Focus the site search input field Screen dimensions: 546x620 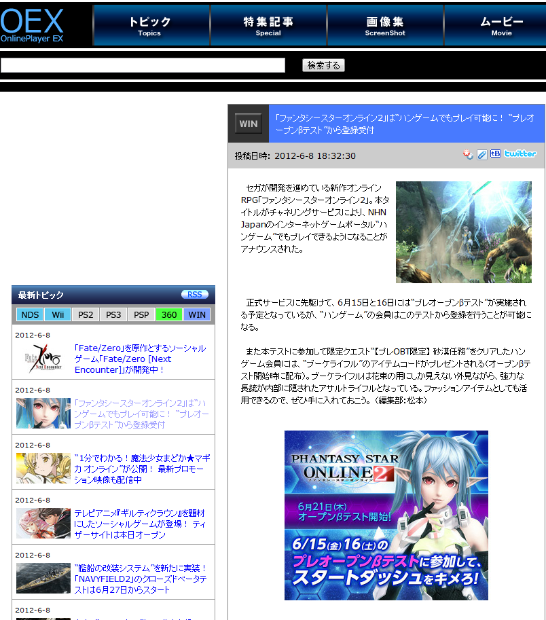tap(143, 65)
